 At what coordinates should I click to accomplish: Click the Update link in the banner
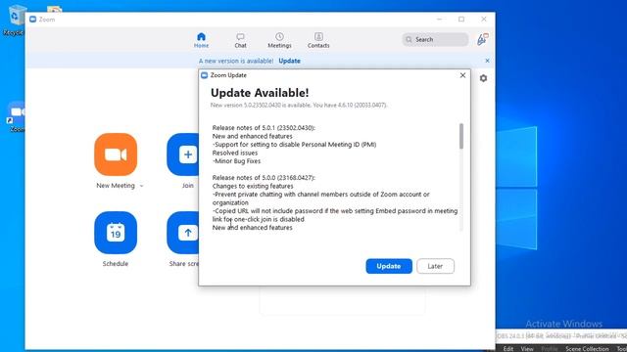coord(290,61)
